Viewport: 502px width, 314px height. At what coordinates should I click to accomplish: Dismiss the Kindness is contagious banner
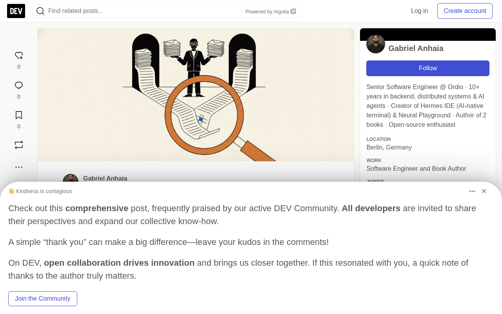[x=484, y=191]
